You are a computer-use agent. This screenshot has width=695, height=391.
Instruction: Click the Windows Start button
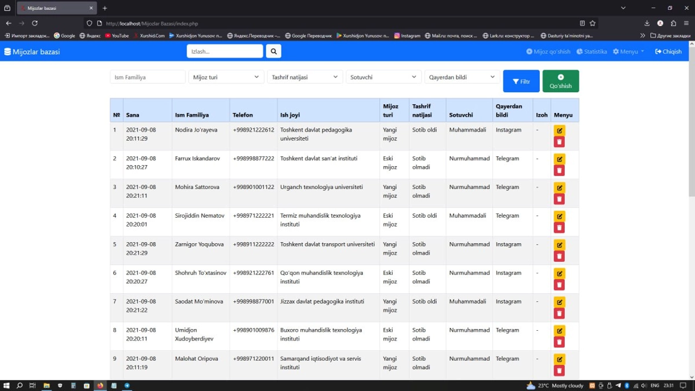(x=6, y=385)
